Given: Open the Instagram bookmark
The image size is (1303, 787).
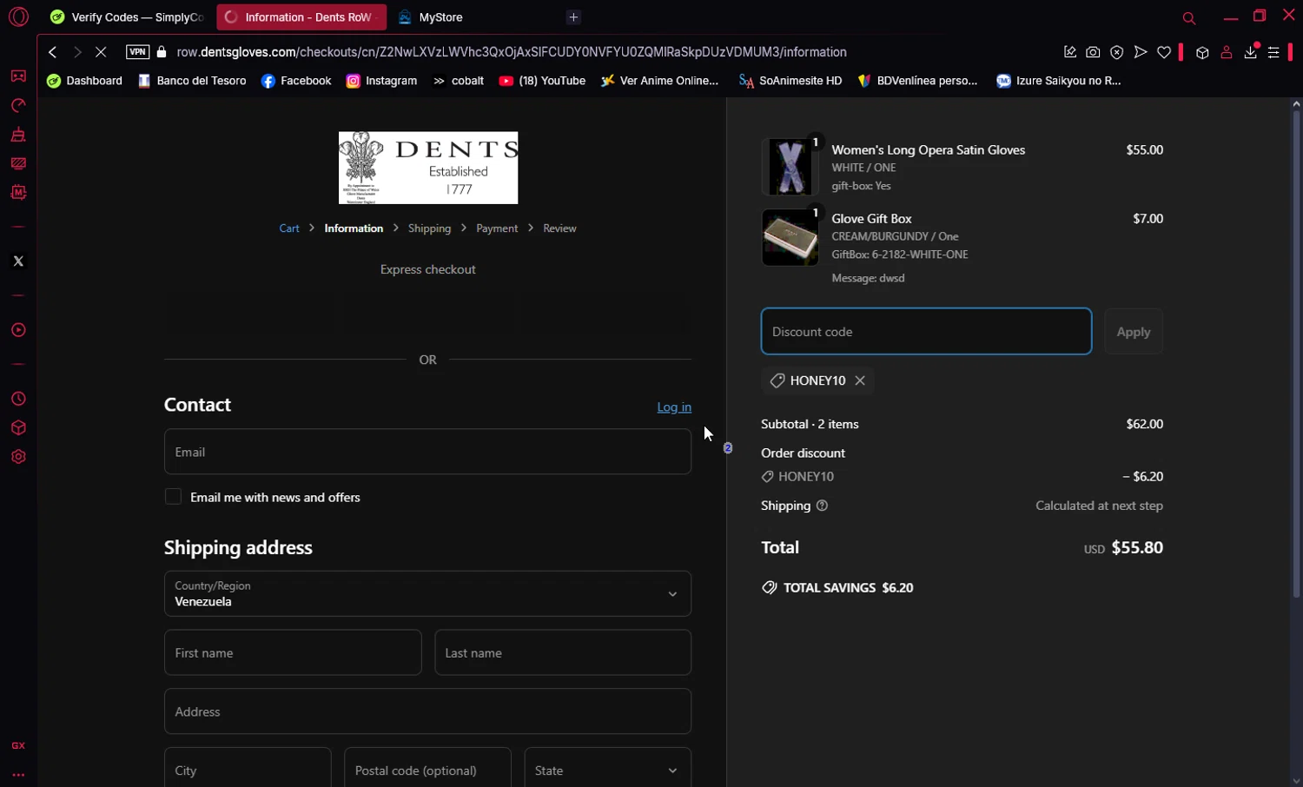Looking at the screenshot, I should click(x=381, y=81).
